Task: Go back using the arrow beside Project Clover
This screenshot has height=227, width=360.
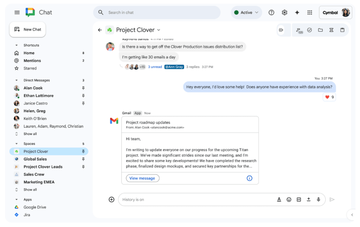Action: [99, 30]
